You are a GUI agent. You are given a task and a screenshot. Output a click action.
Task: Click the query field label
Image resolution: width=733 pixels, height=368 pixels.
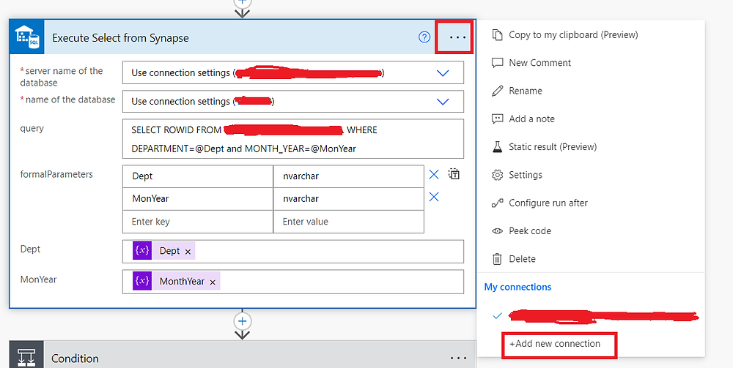point(32,129)
